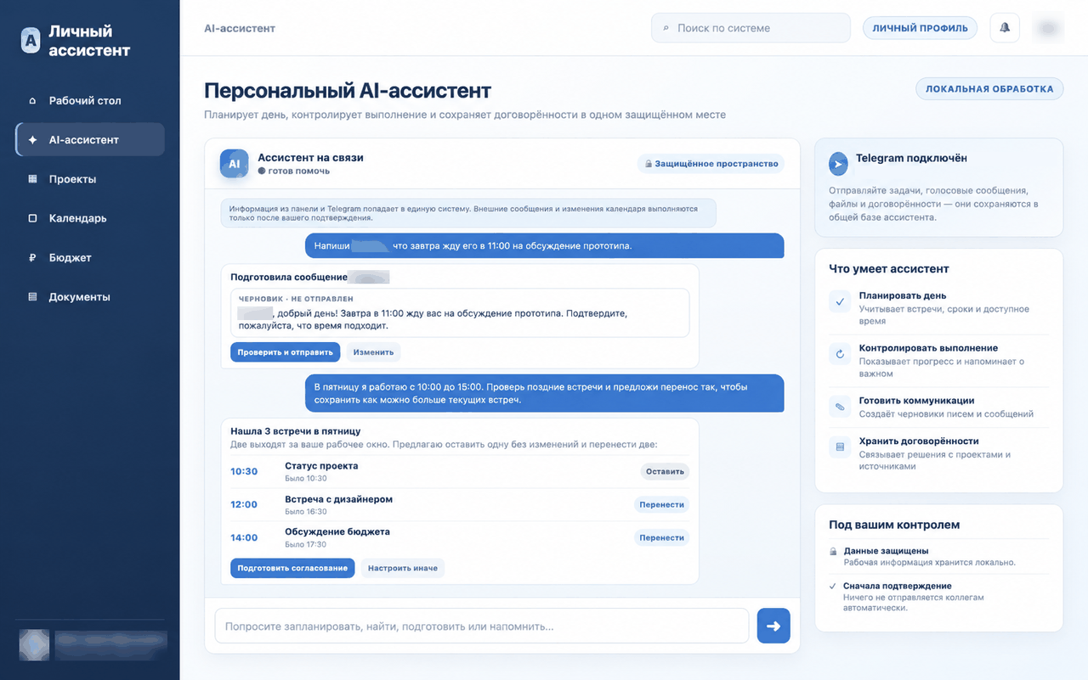Click the "Защищённое пространство" badge

711,164
